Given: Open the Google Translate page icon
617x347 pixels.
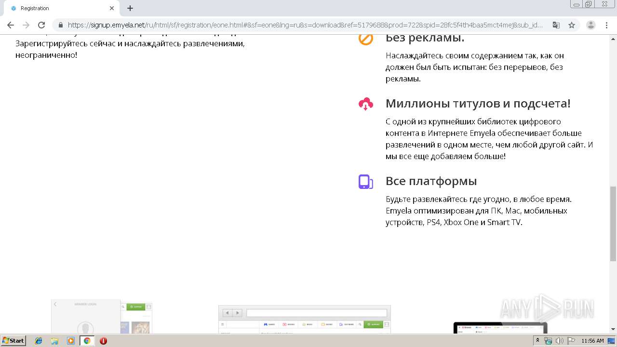Looking at the screenshot, I should pyautogui.click(x=556, y=25).
